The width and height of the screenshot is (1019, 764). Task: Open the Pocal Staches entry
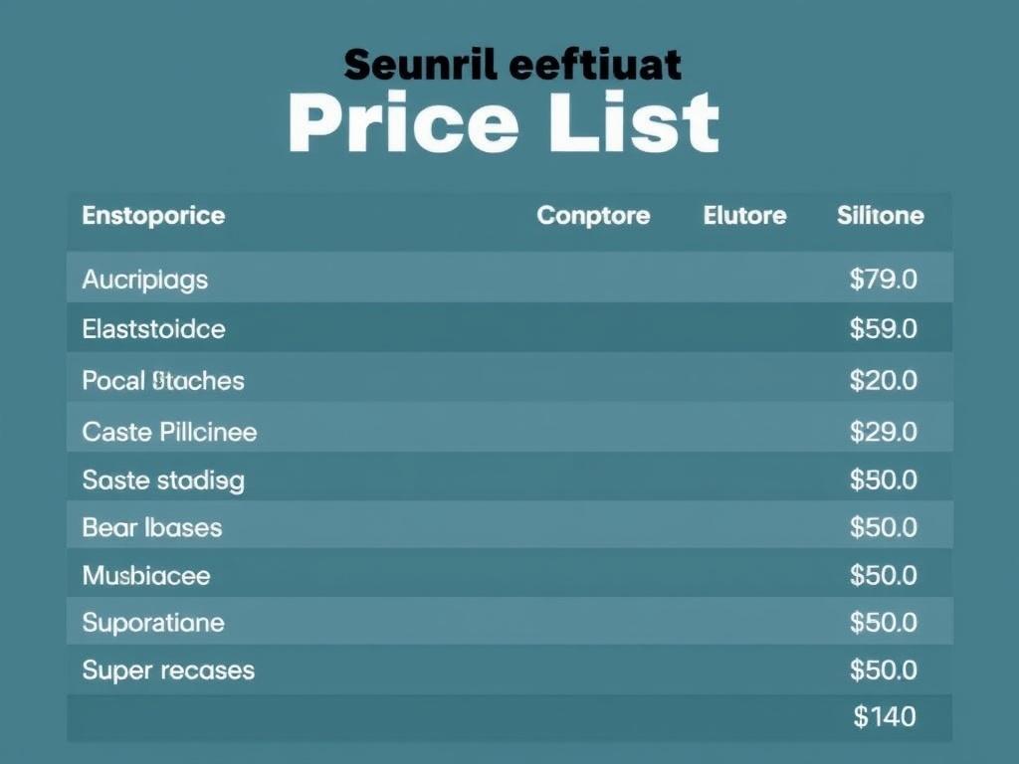click(x=163, y=380)
